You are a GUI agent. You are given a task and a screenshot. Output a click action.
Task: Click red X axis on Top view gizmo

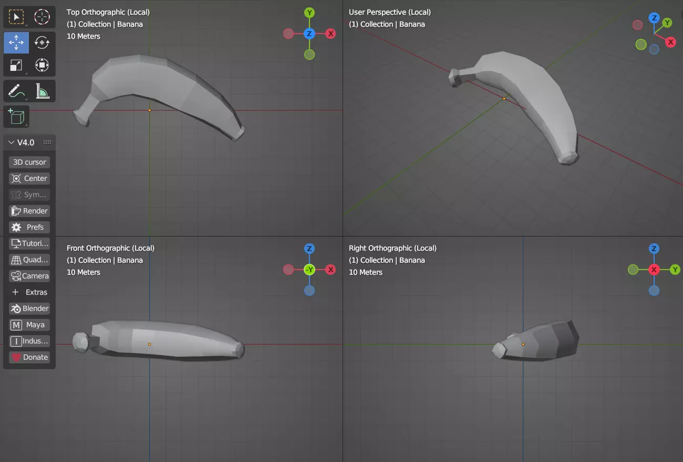[330, 34]
